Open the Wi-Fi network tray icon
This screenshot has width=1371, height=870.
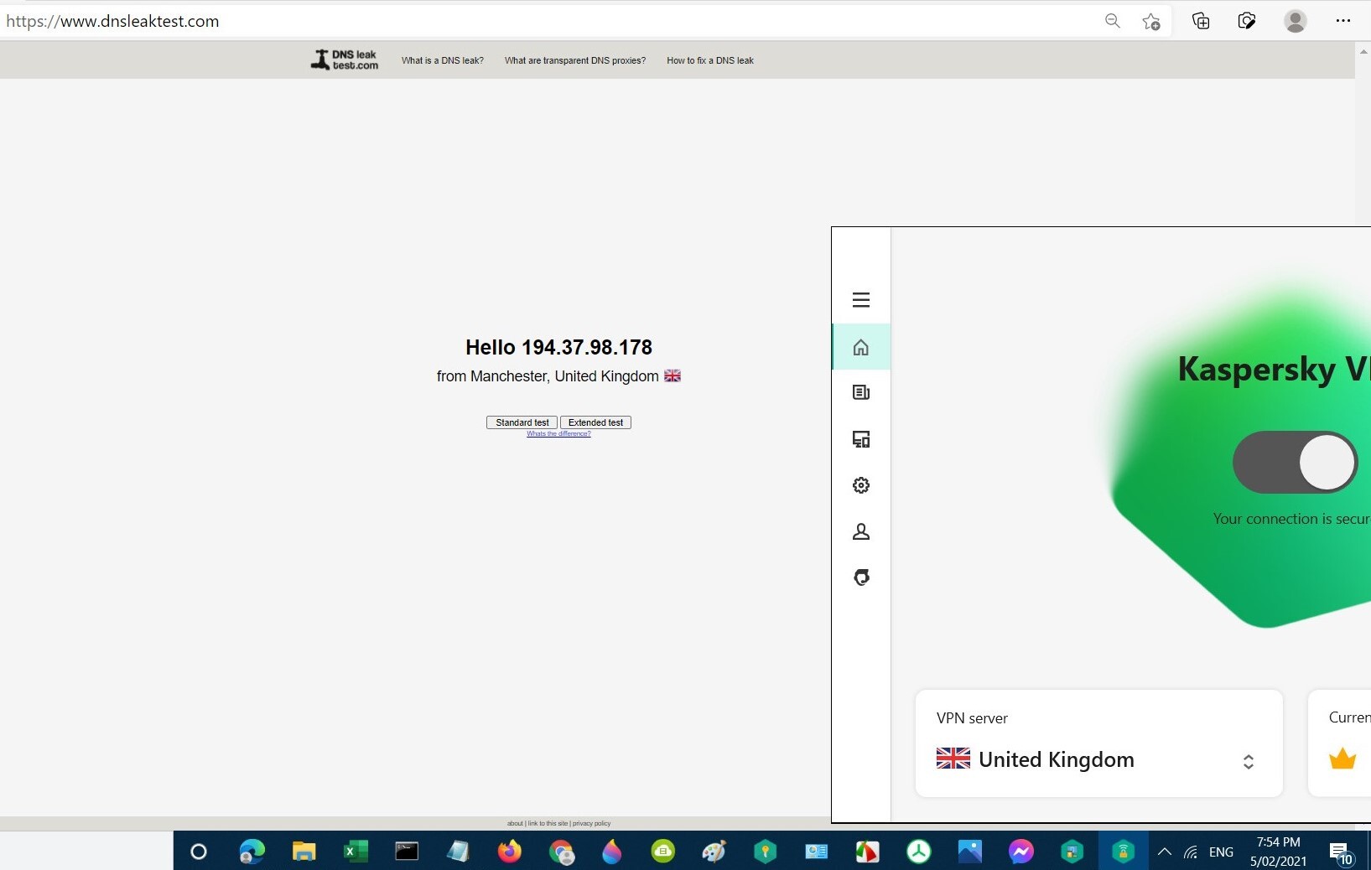click(1191, 852)
